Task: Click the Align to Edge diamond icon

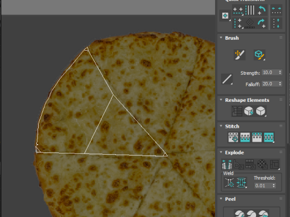Action: pos(250,24)
